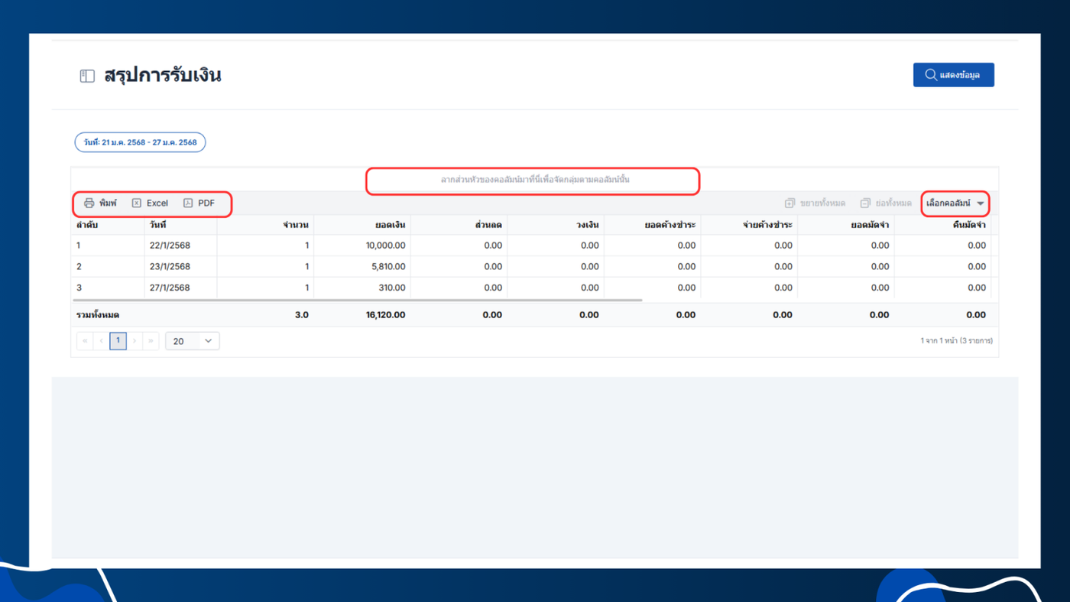Click the รวมทั้งหมด total label

tap(98, 314)
